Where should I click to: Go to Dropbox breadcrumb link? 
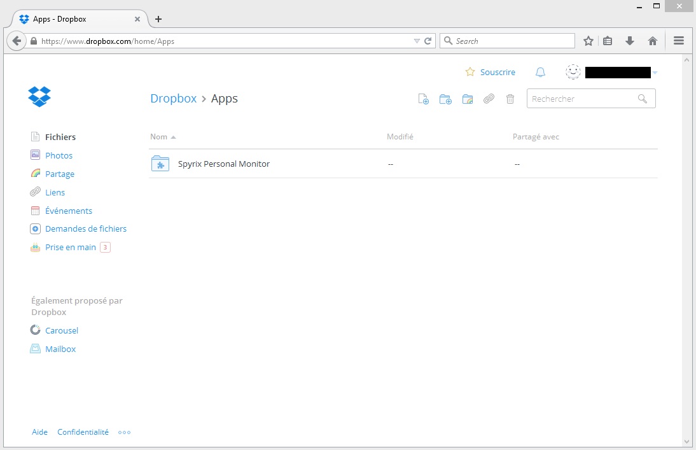pos(173,98)
